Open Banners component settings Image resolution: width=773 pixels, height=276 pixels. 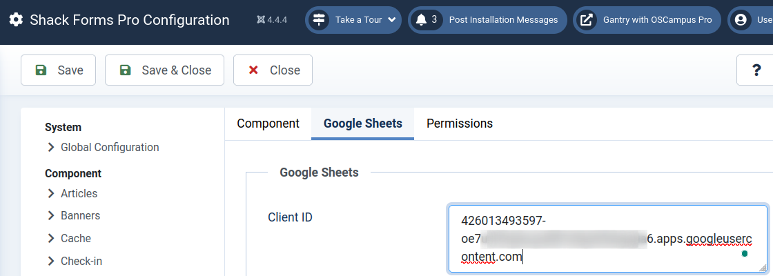(x=80, y=216)
